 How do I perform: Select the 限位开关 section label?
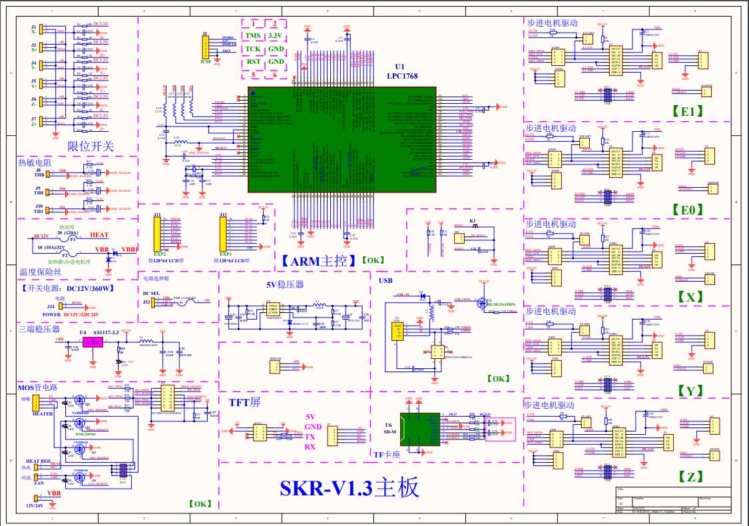point(91,146)
